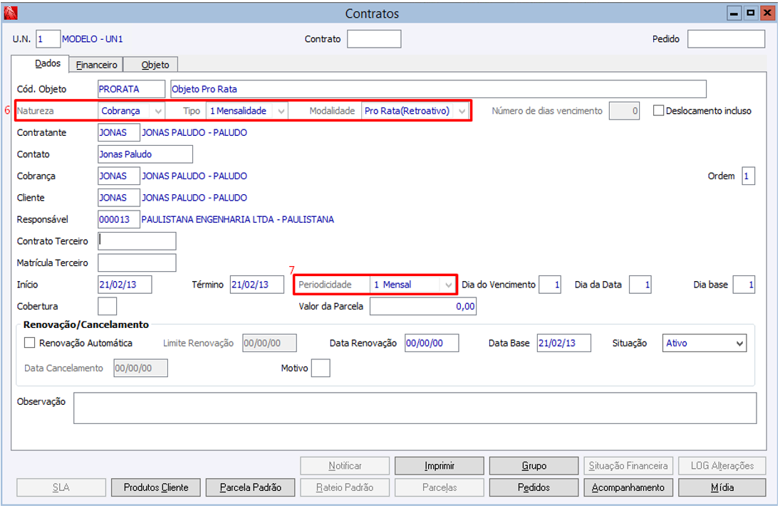Click the Cód. Objeto field with PRORATA
The height and width of the screenshot is (508, 780).
(x=131, y=89)
